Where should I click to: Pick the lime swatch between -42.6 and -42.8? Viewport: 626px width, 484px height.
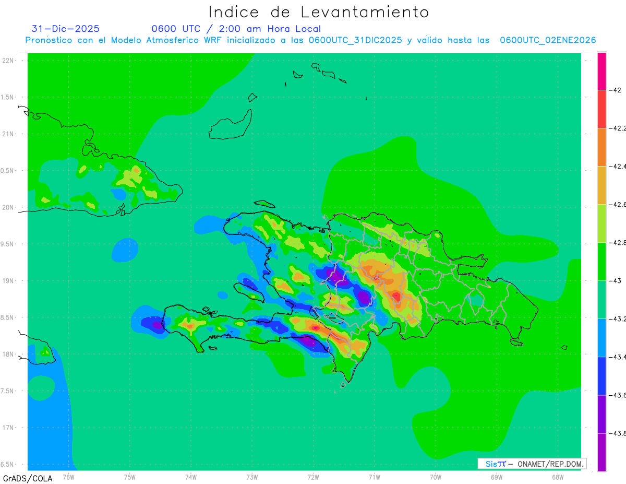601,223
